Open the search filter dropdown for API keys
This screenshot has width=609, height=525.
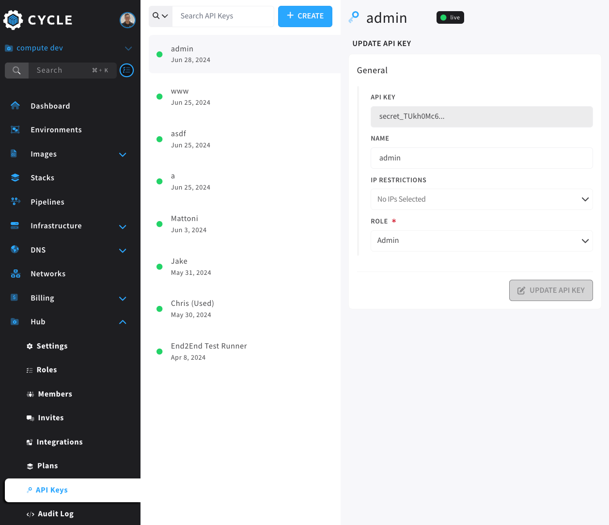pyautogui.click(x=160, y=16)
